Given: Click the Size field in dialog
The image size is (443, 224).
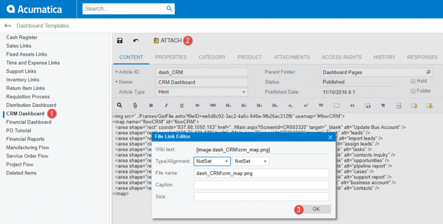Looking at the screenshot, I should point(261,197).
